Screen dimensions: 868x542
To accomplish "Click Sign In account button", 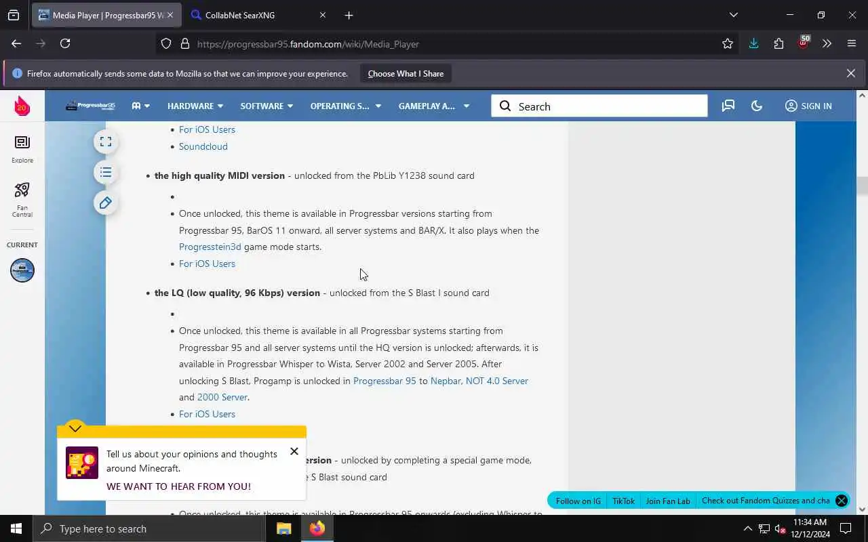I will [x=808, y=106].
